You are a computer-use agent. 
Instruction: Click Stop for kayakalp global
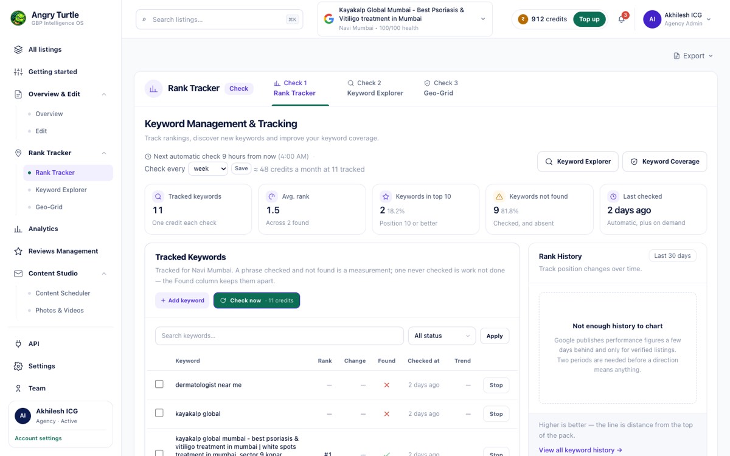click(x=496, y=414)
